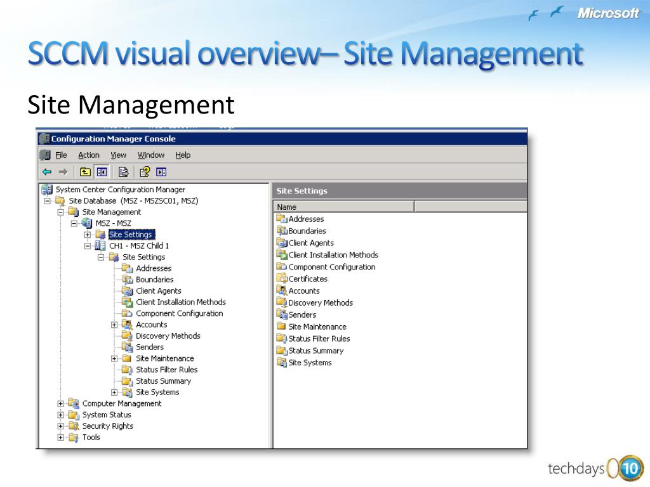Sort list by the Name column header
The image size is (650, 487).
[343, 207]
